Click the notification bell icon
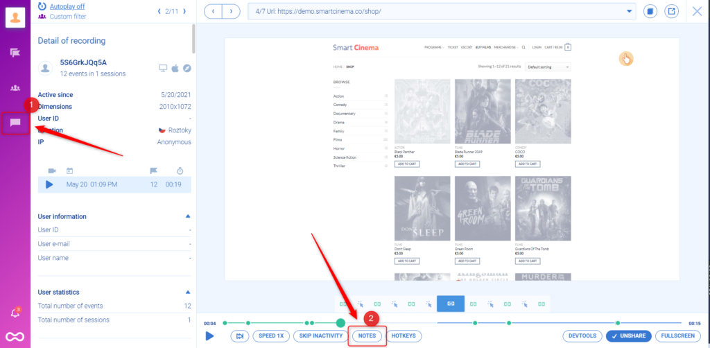The height and width of the screenshot is (348, 710). pyautogui.click(x=15, y=313)
